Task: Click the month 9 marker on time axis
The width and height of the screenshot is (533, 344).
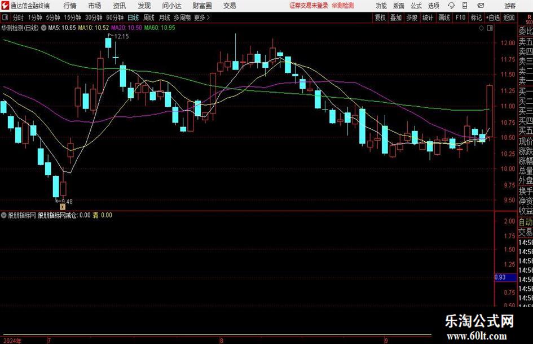Action: [386, 341]
